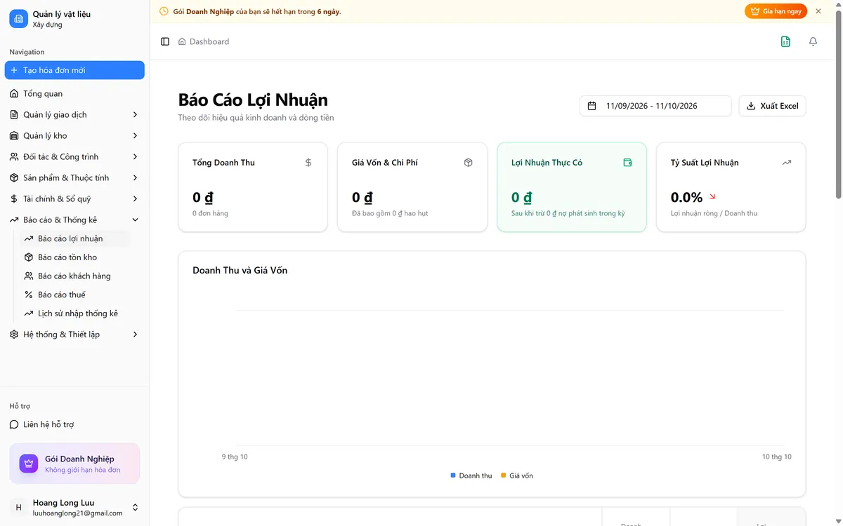
Task: Dismiss the expiry banner
Action: click(x=818, y=11)
